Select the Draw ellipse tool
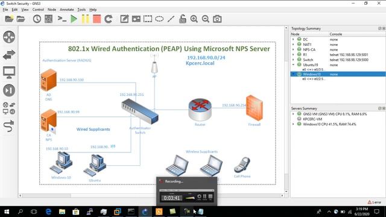 159,19
